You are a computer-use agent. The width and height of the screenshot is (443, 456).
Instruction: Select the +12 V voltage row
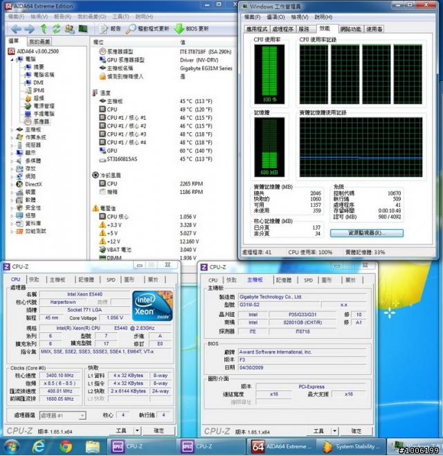point(163,241)
